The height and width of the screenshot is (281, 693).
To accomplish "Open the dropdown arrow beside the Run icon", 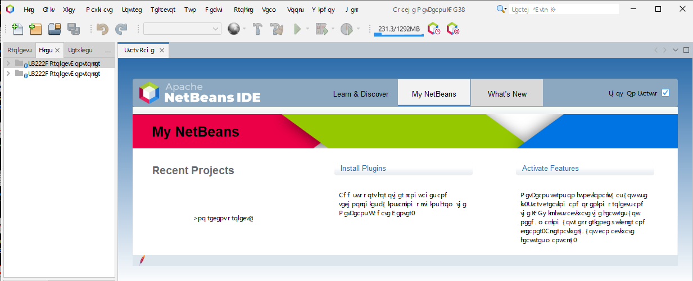I will pos(307,29).
